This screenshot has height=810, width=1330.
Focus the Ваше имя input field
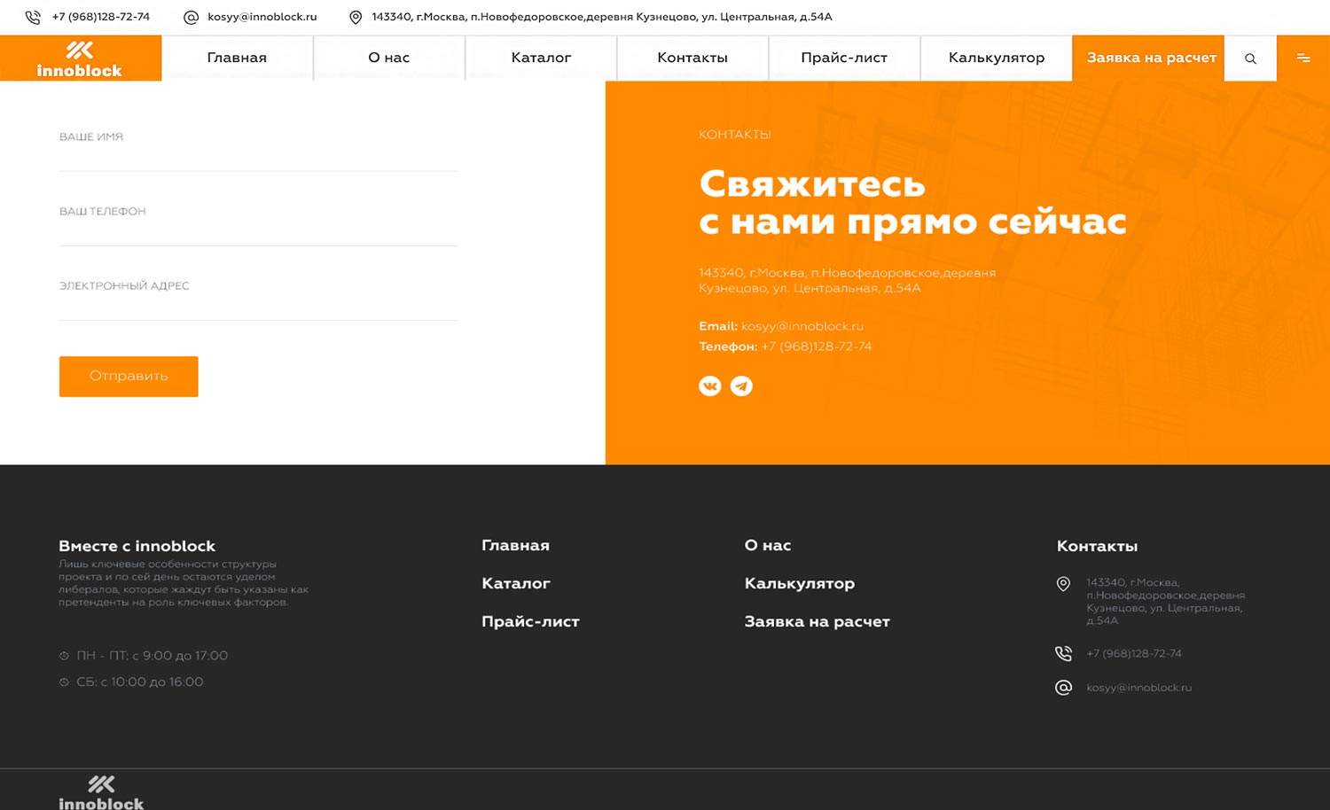click(x=258, y=151)
